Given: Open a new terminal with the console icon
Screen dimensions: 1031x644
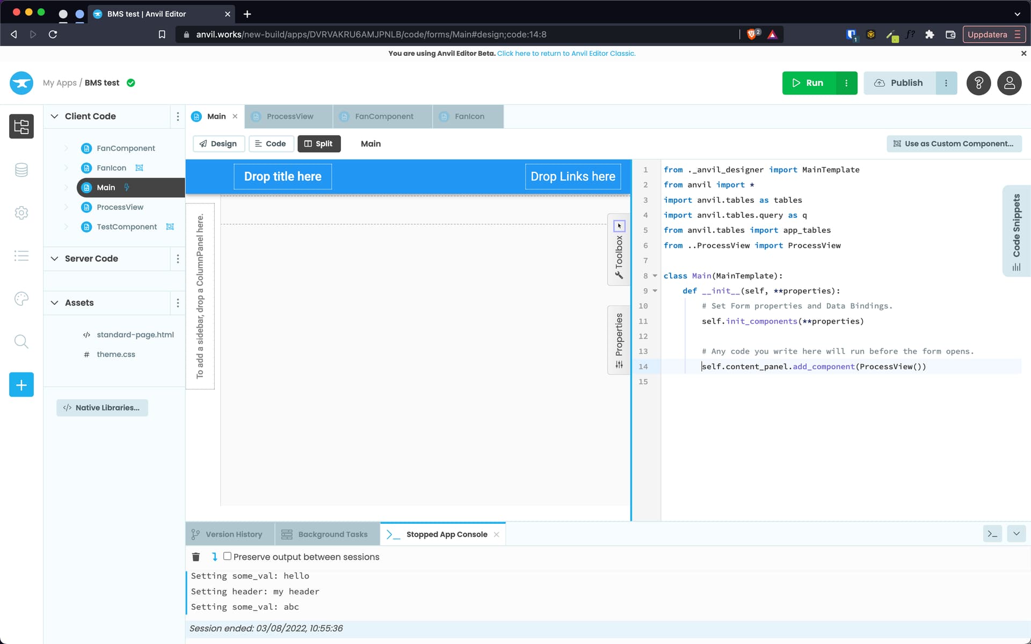Looking at the screenshot, I should tap(992, 533).
